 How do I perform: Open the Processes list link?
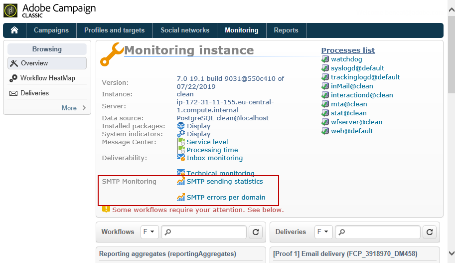pos(348,50)
